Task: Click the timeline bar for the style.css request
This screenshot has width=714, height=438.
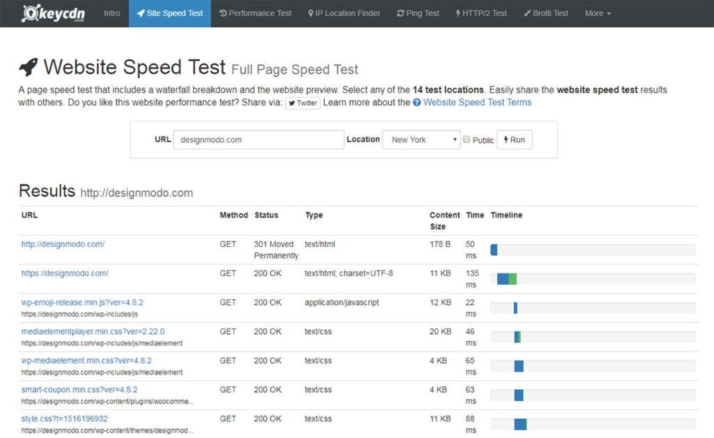Action: [x=519, y=423]
